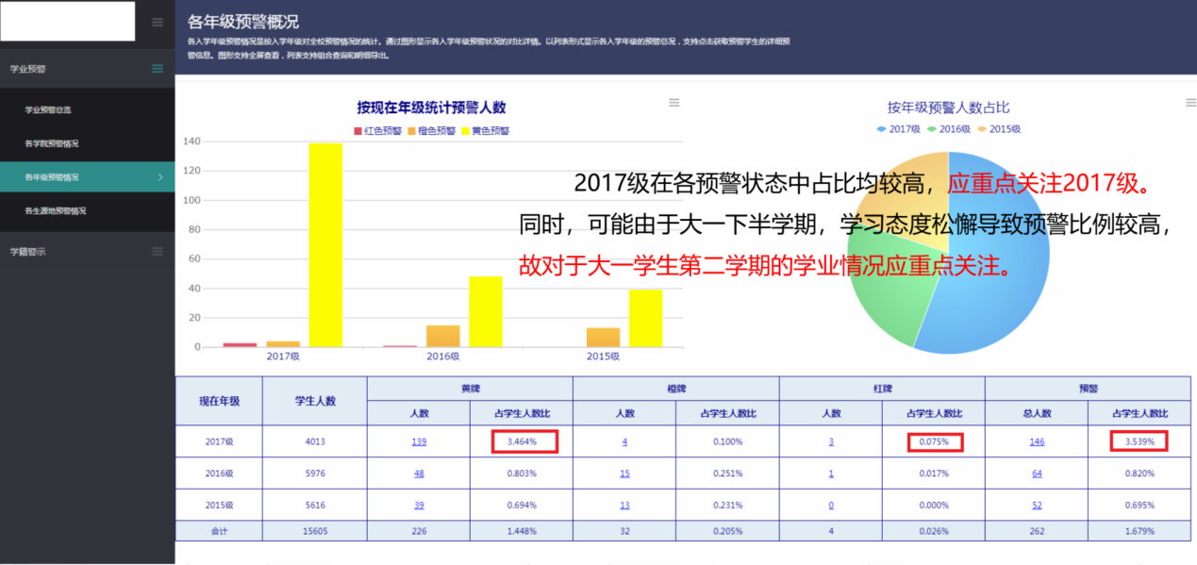Toggle 黄色预警 legend series
This screenshot has height=565, width=1197.
pos(485,131)
